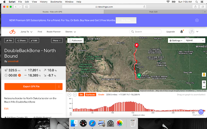This screenshot has height=129, width=207.
Task: Expand the Stories menu
Action: coord(71,32)
